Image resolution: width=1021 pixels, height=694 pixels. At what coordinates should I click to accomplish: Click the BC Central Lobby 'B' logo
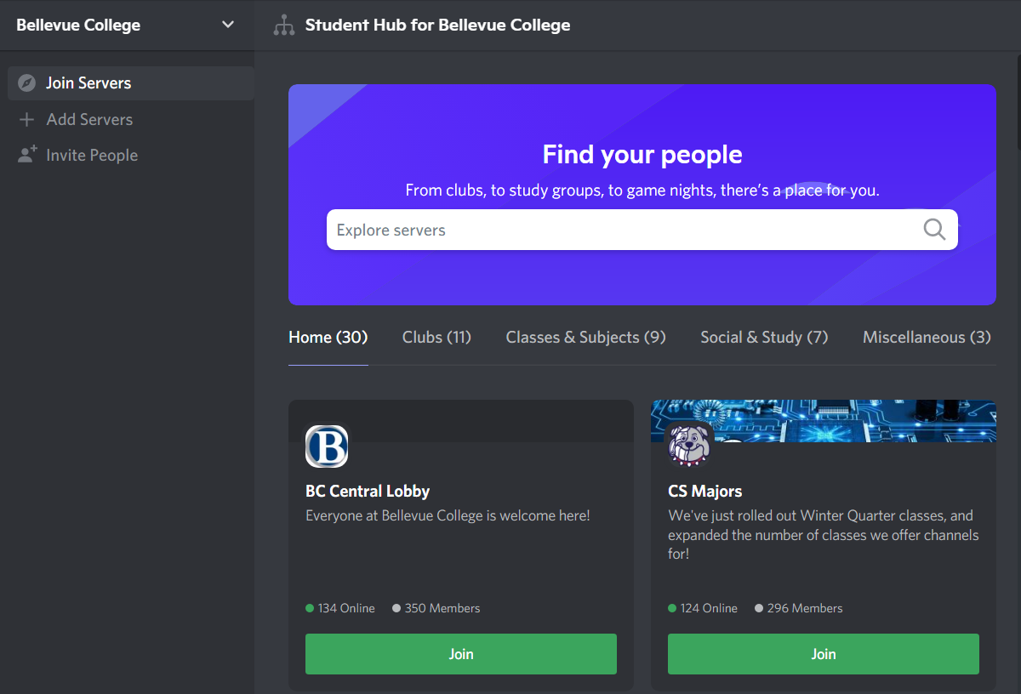tap(327, 447)
